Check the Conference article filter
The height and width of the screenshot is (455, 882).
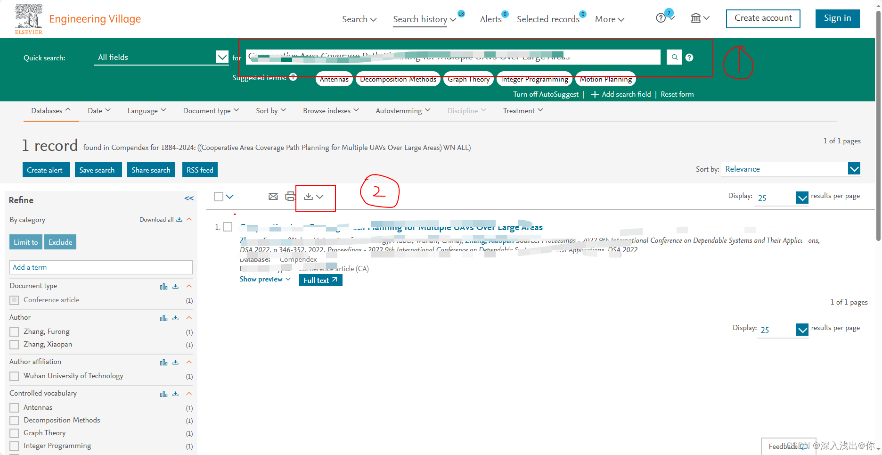pyautogui.click(x=14, y=300)
